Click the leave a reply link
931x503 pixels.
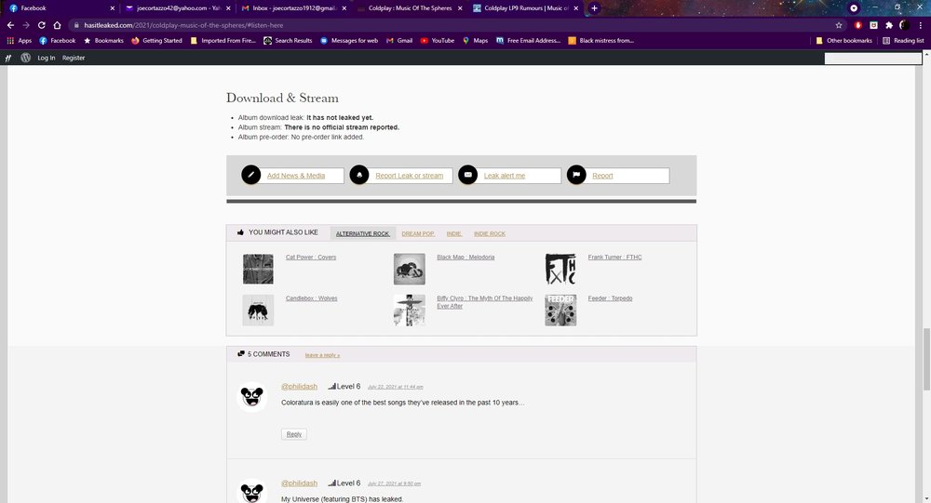click(322, 355)
